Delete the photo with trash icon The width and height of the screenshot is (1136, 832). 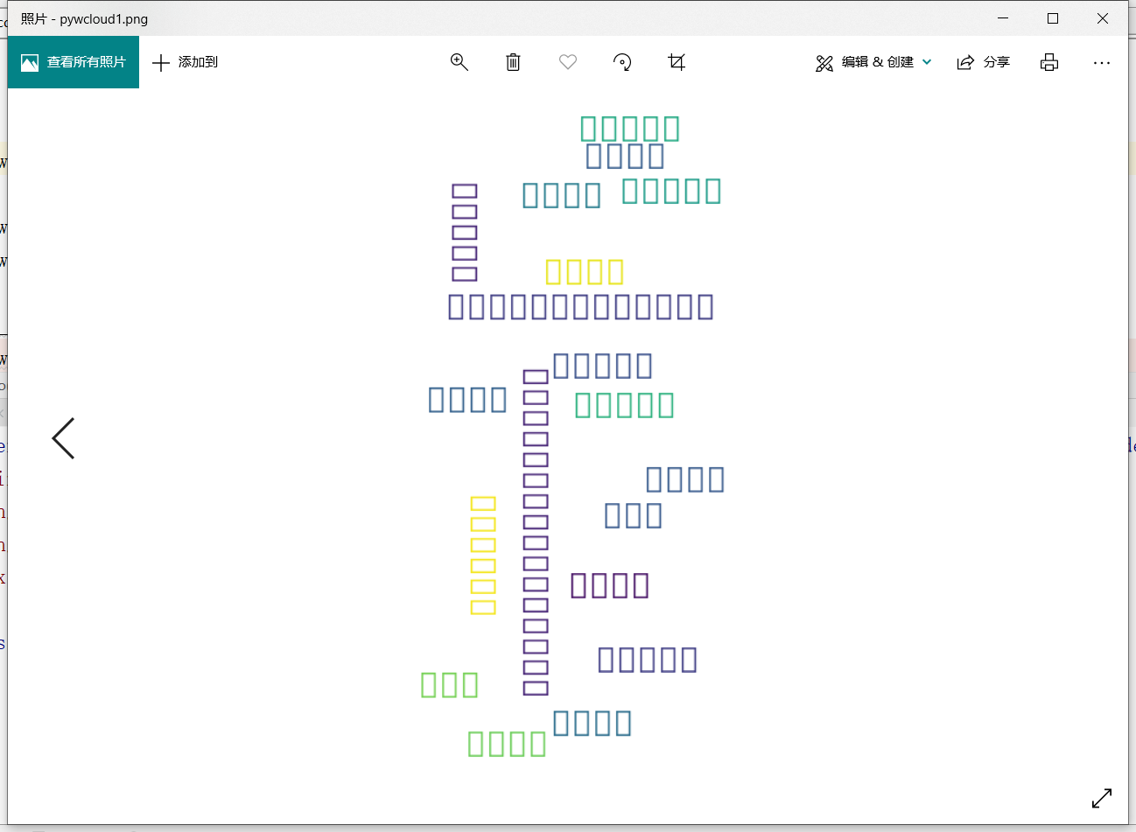point(514,62)
